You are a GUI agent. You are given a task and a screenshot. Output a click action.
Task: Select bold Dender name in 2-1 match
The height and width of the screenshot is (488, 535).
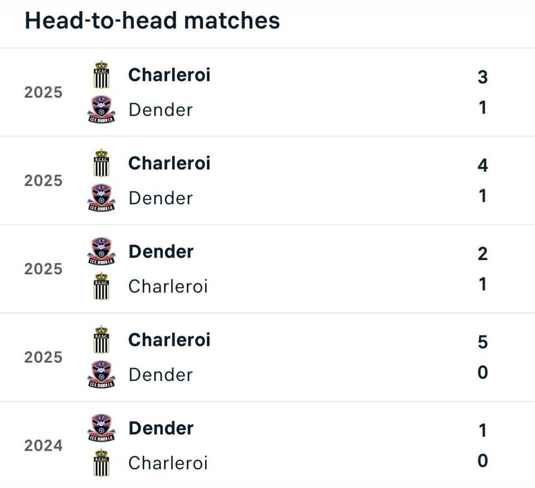pyautogui.click(x=161, y=252)
